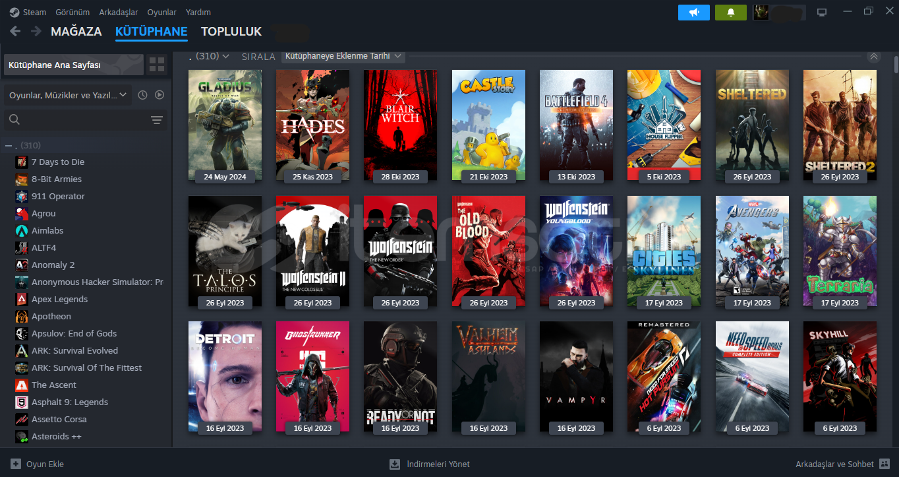Show recent games clock filter
The image size is (899, 477).
click(x=143, y=95)
